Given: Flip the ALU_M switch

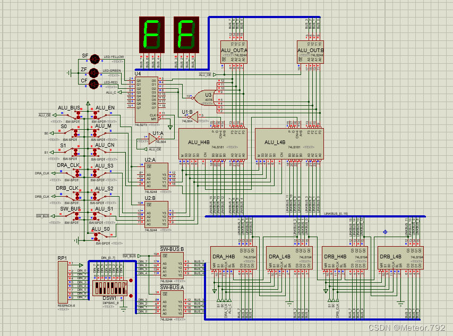Looking at the screenshot, I should click(x=100, y=133).
